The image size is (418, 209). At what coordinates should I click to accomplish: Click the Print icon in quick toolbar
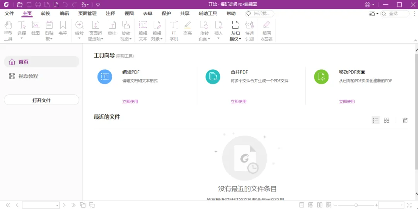[x=38, y=5]
